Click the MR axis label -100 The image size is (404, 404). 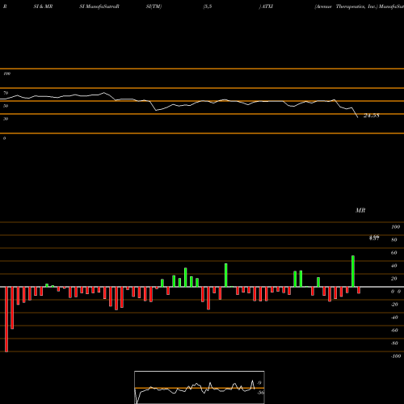tap(395, 356)
